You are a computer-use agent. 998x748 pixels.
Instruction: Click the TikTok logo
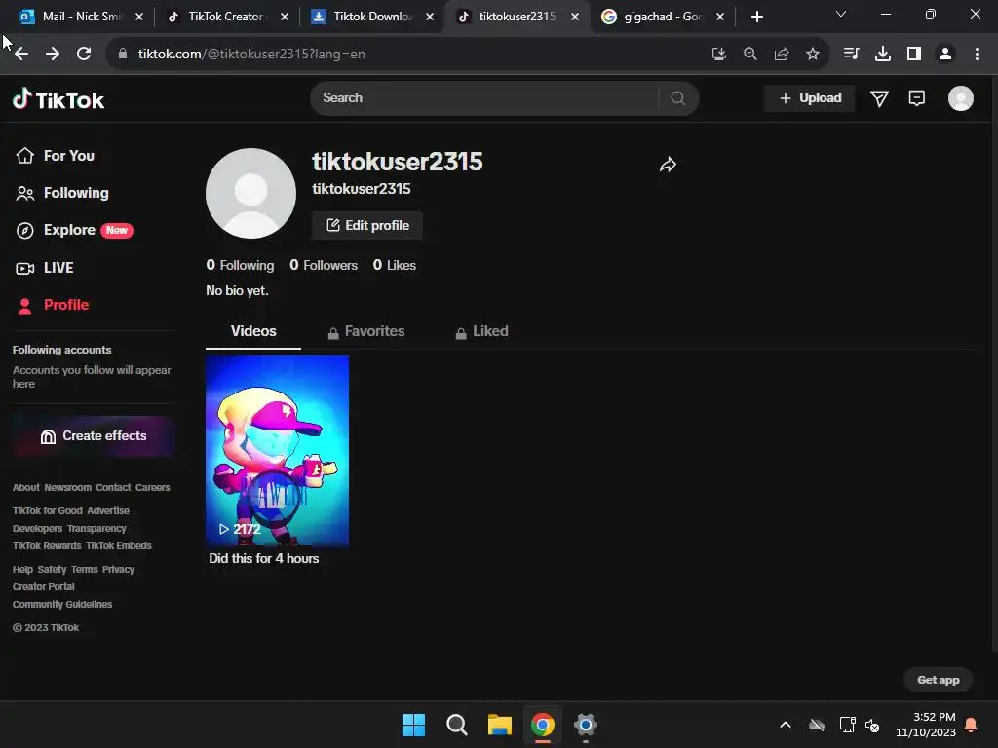(58, 99)
